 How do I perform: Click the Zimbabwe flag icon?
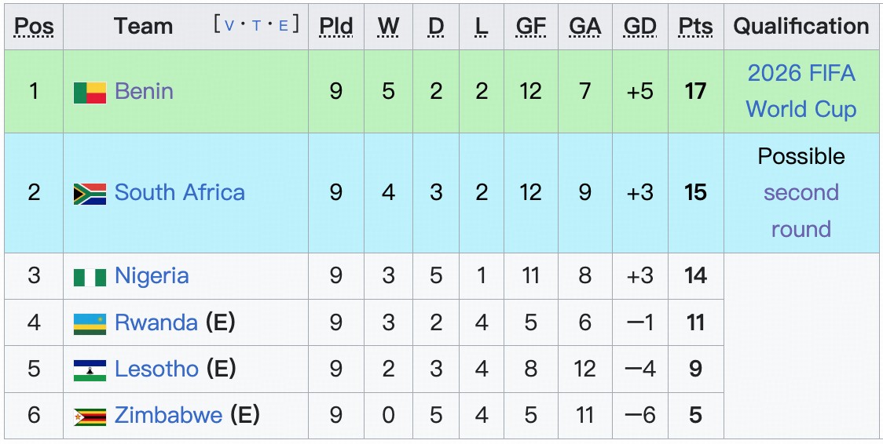point(90,416)
